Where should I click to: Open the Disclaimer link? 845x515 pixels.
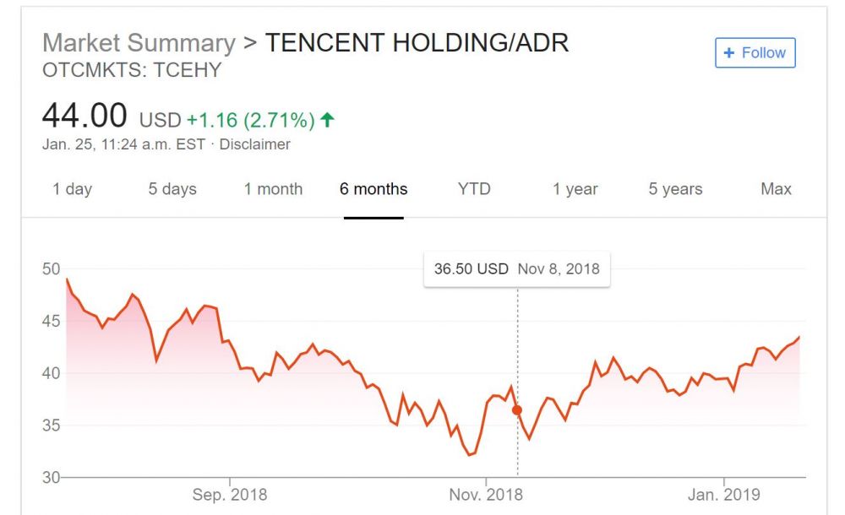click(254, 144)
